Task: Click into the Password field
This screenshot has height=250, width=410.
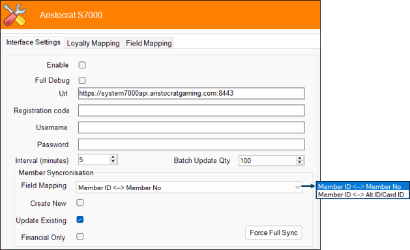Action: (x=191, y=145)
